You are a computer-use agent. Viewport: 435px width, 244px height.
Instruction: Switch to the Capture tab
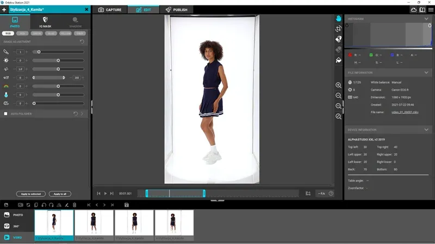110,10
